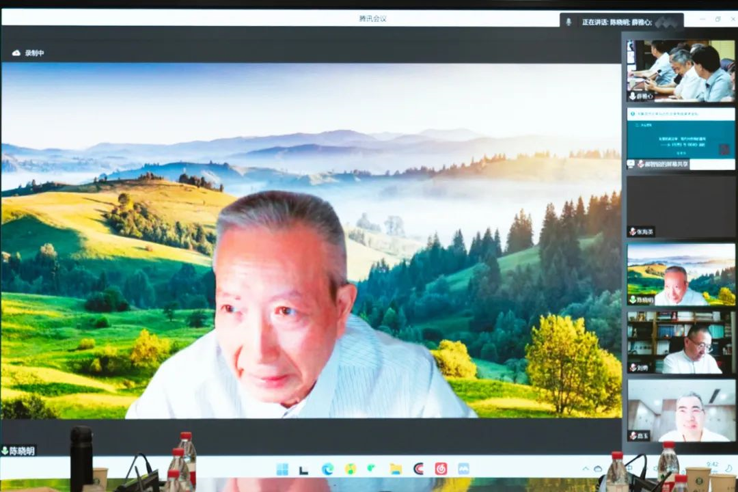738x492 pixels.
Task: Click the blue Tencent Meeting taskbar icon
Action: coord(463,469)
